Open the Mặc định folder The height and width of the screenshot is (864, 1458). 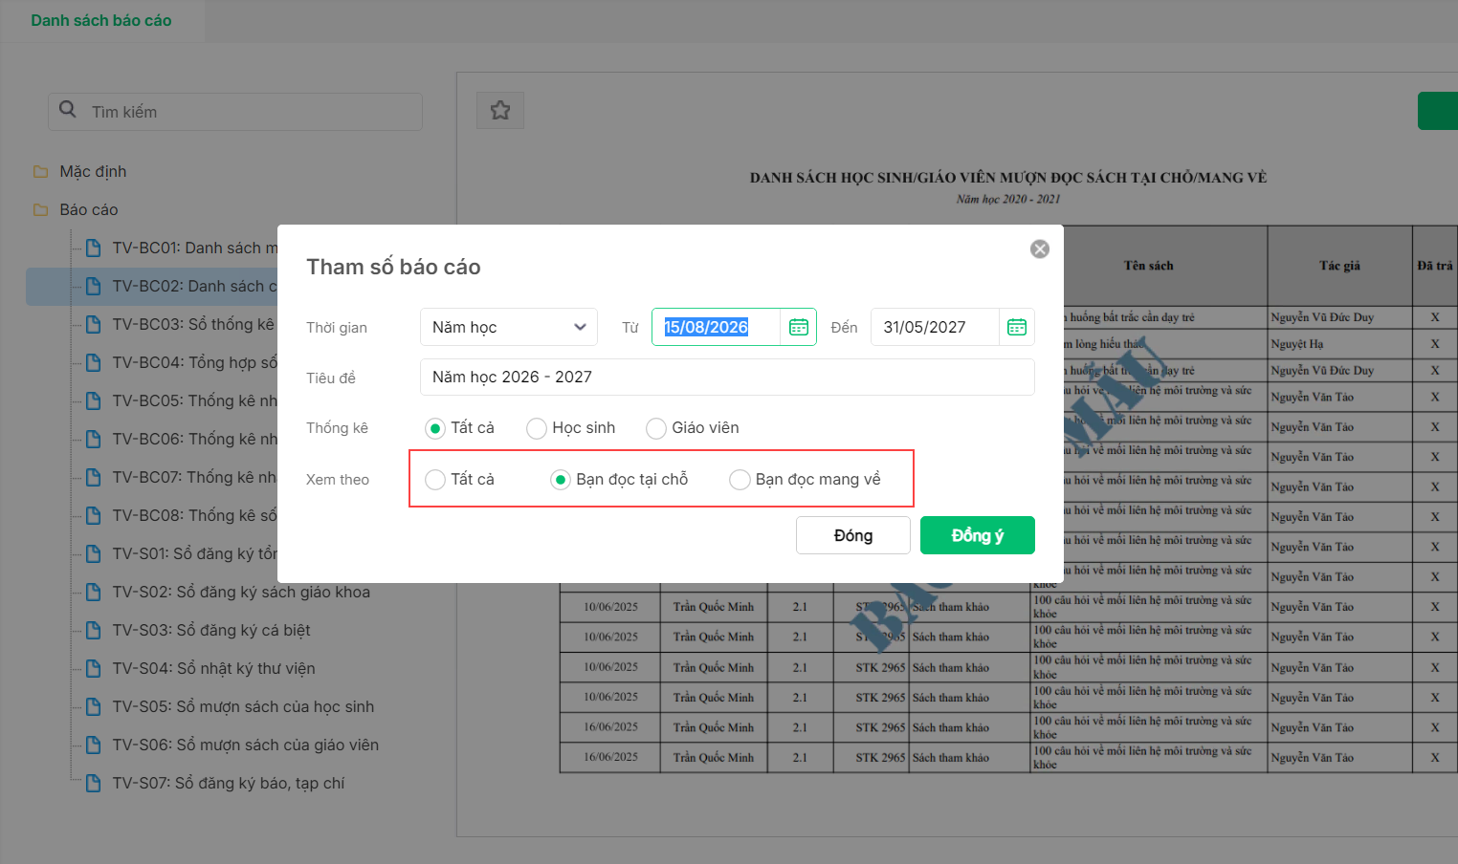click(93, 172)
